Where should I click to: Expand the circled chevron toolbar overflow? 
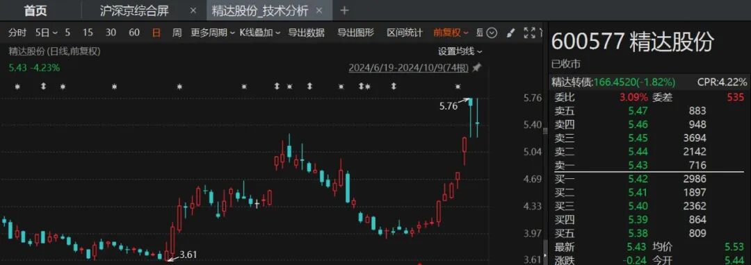[492, 33]
